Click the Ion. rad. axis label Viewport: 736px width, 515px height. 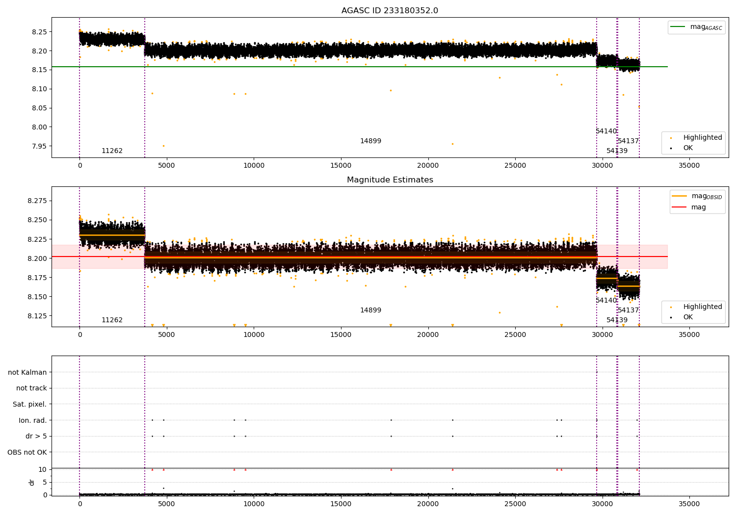tap(33, 420)
